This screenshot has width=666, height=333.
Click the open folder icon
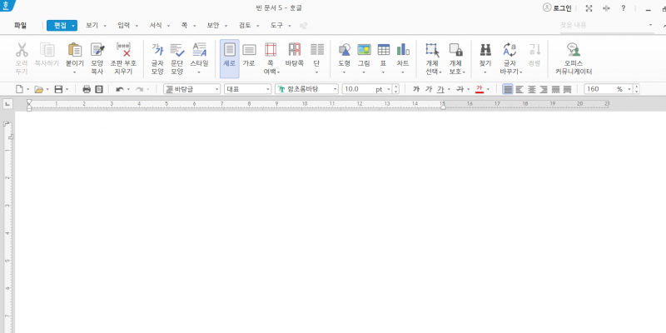(x=38, y=89)
